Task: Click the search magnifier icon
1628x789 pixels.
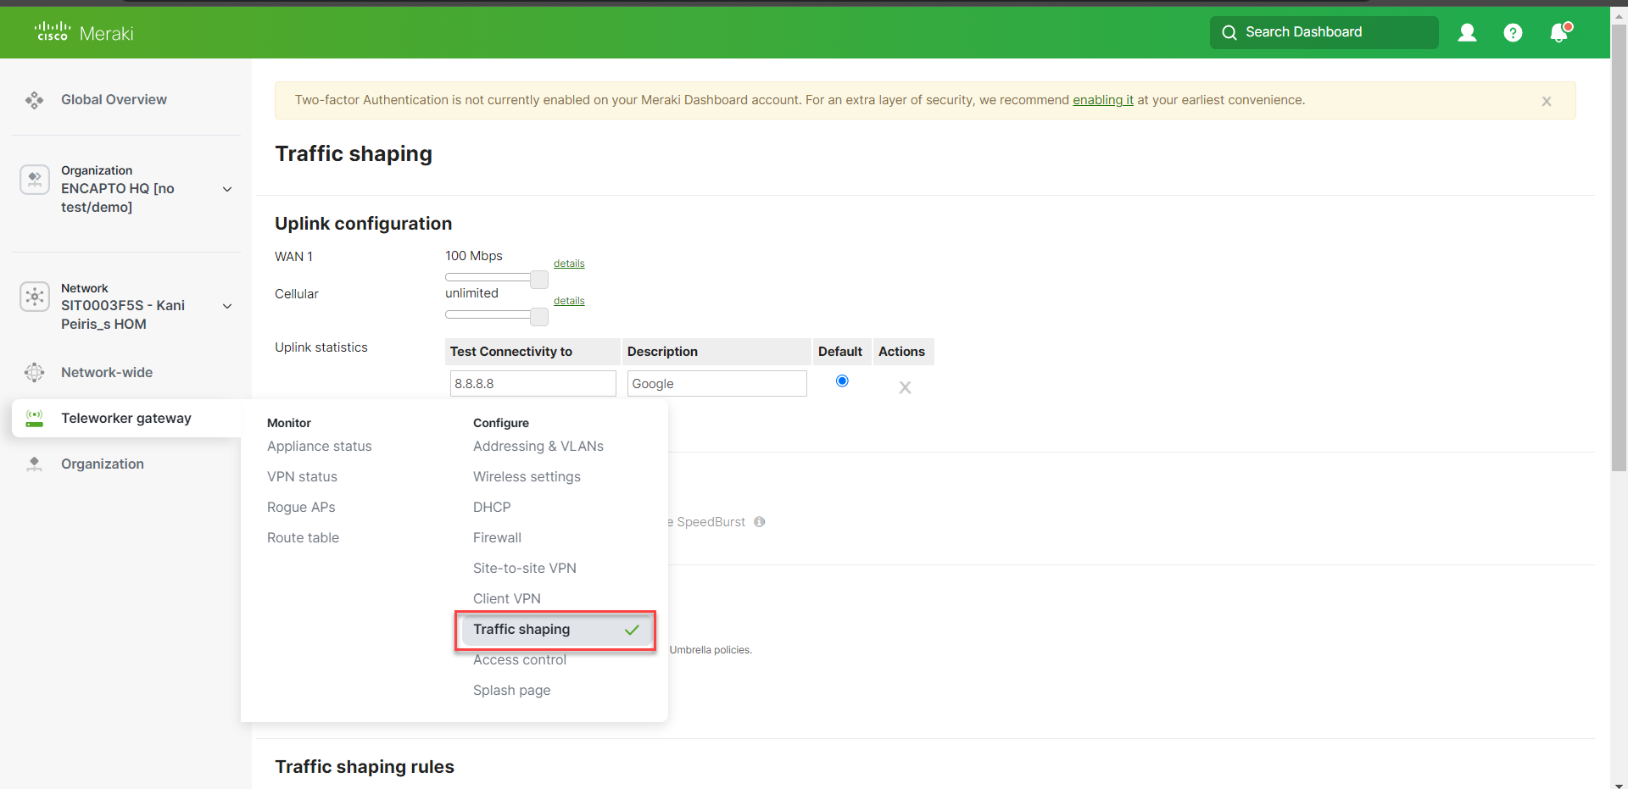Action: pyautogui.click(x=1229, y=32)
